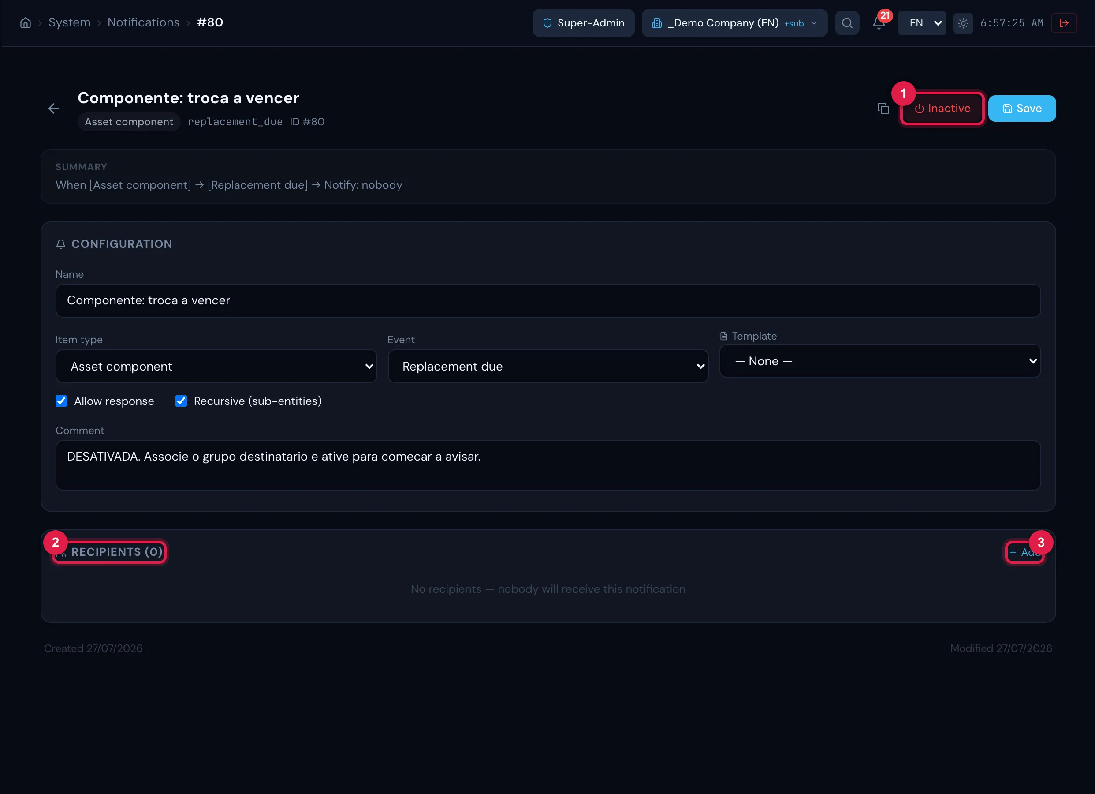1095x794 pixels.
Task: Toggle light/dark theme sun icon
Action: (963, 22)
